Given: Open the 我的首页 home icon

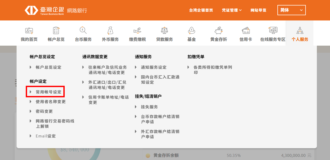Looking at the screenshot, I should pyautogui.click(x=29, y=31).
